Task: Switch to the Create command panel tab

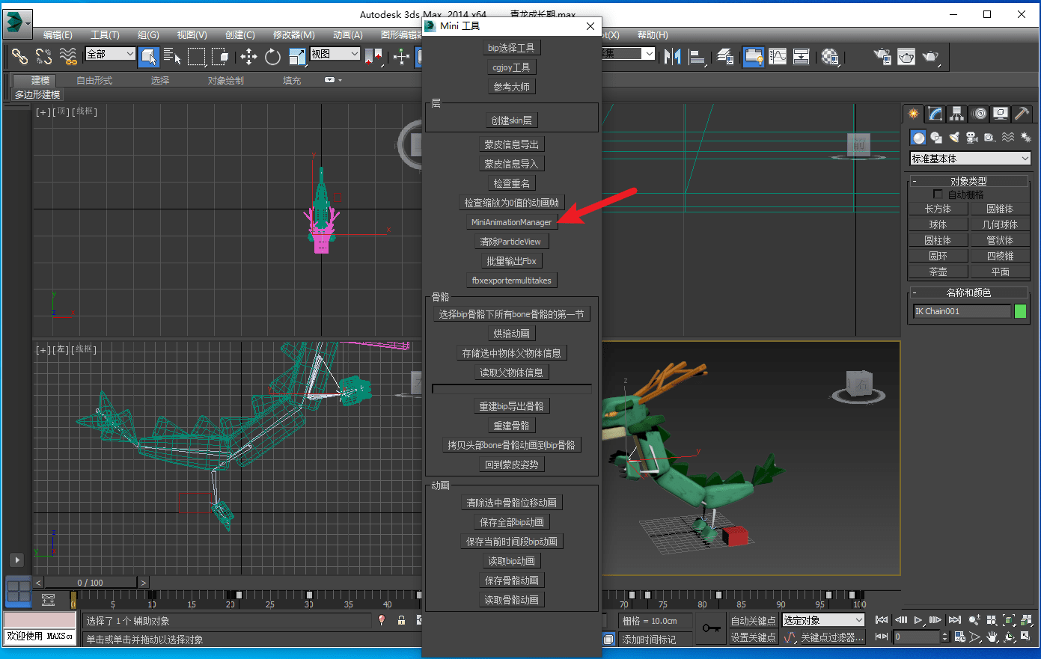Action: tap(913, 114)
